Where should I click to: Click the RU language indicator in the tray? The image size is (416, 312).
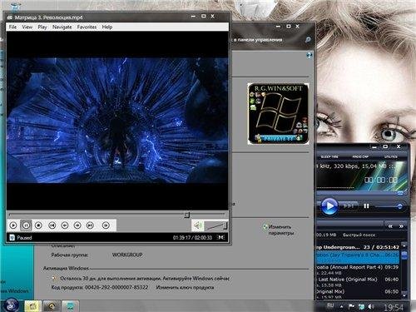330,305
